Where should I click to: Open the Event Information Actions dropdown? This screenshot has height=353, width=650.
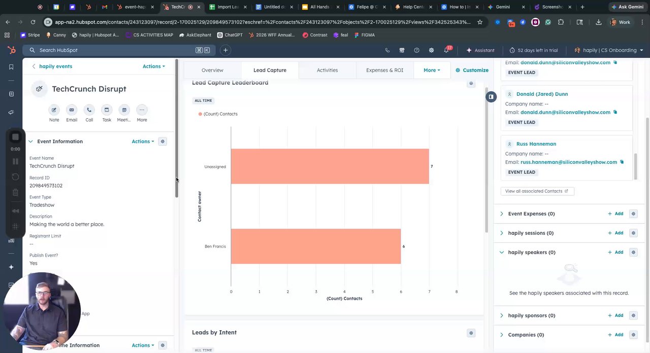143,142
